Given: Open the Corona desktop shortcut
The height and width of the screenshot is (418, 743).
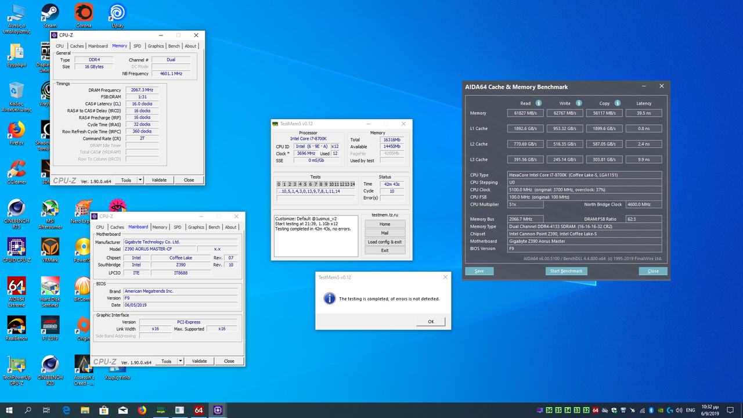Looking at the screenshot, I should click(84, 16).
